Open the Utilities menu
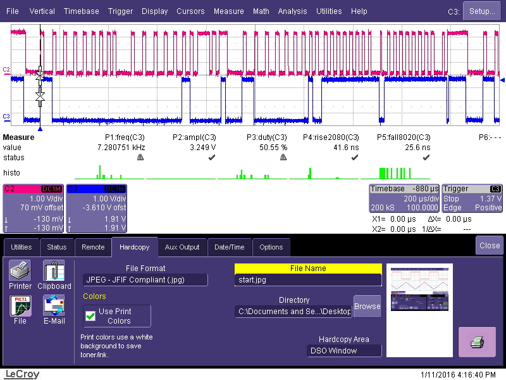The height and width of the screenshot is (380, 506). pos(329,11)
